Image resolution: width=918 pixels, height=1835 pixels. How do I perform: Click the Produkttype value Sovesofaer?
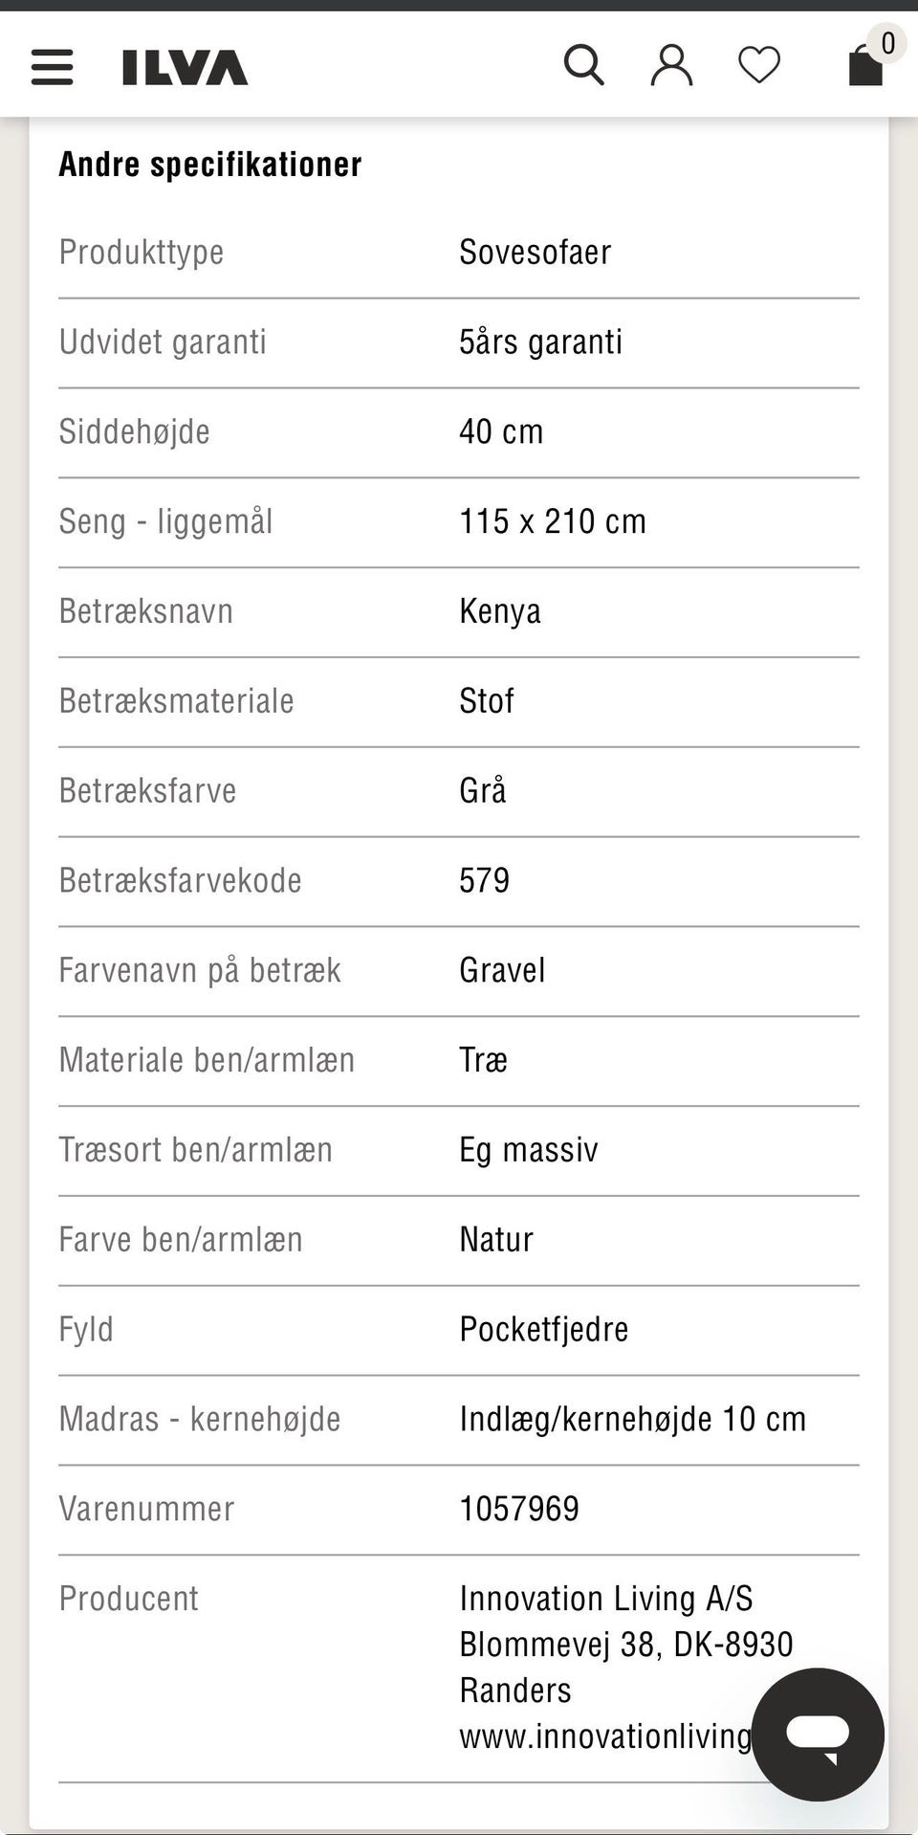pyautogui.click(x=535, y=253)
